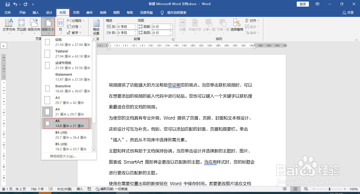Open the 文字方向 text direction tool
The width and height of the screenshot is (360, 194).
[x=9, y=26]
